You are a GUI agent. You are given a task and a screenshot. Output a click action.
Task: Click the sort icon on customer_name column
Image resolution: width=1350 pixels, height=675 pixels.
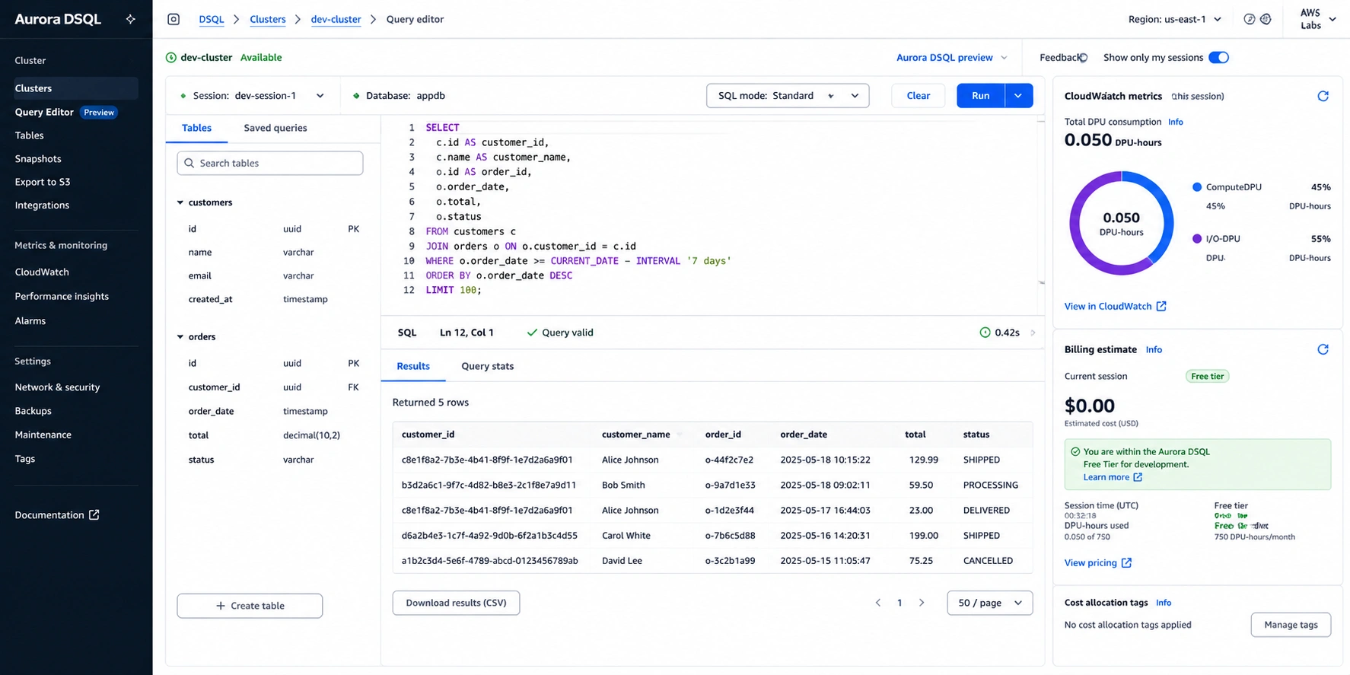tap(679, 435)
